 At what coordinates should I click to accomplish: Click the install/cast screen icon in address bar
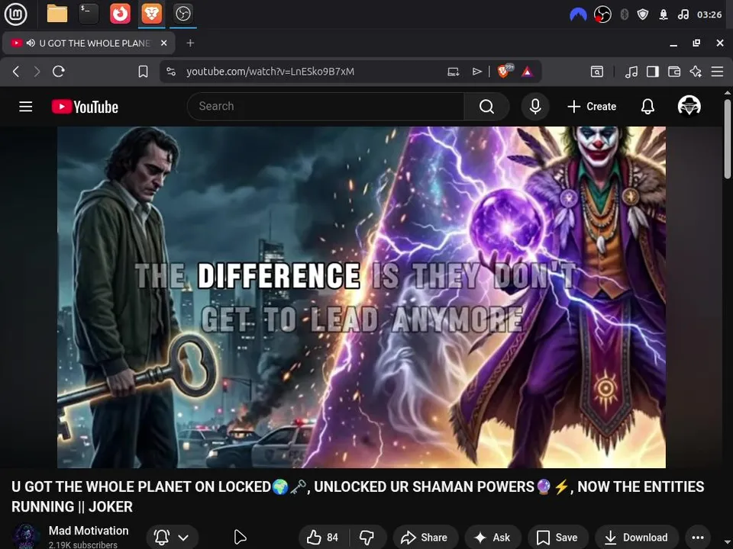(454, 72)
